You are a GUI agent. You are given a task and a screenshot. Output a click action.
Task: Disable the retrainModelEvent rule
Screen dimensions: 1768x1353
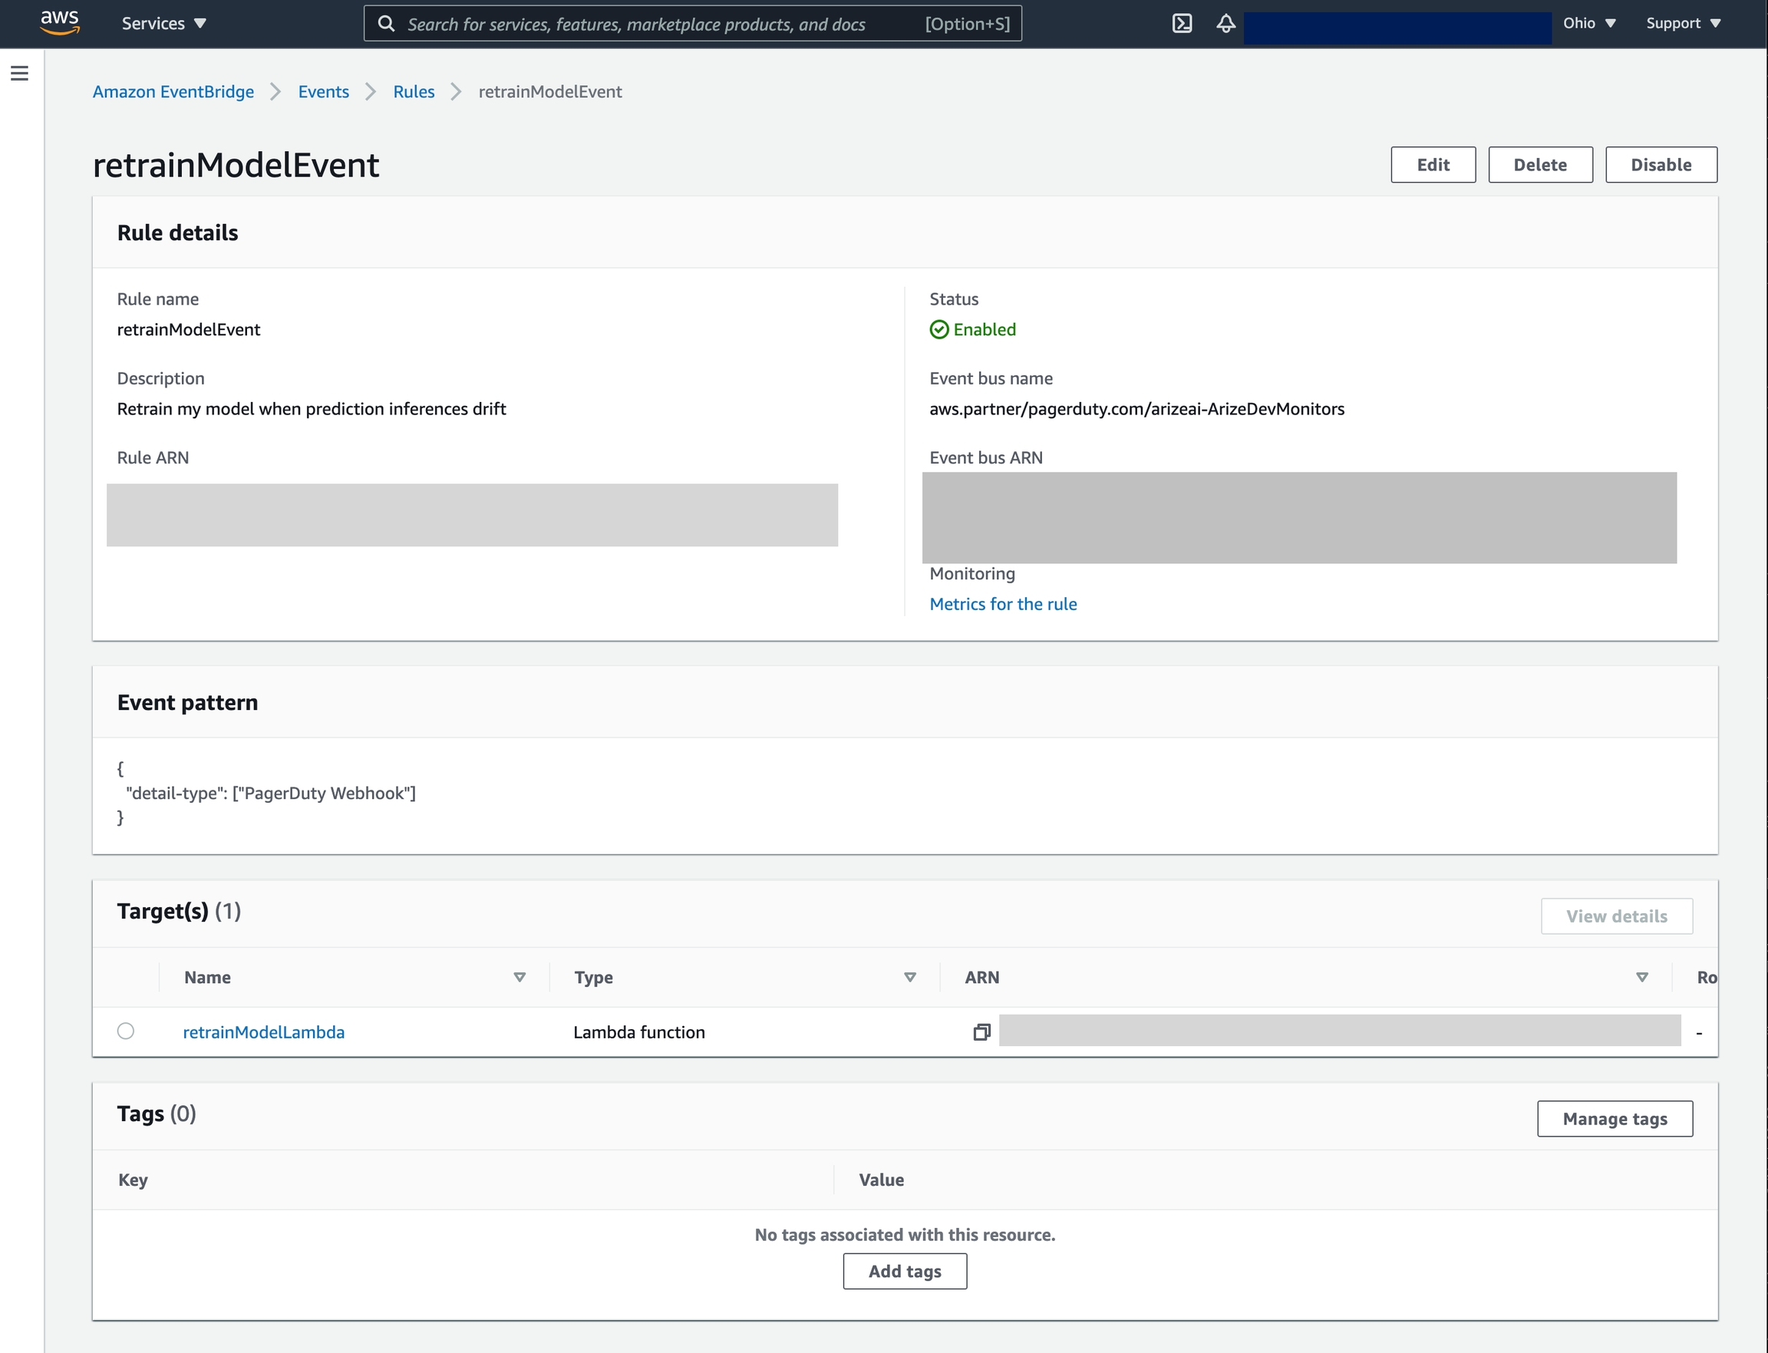tap(1660, 165)
